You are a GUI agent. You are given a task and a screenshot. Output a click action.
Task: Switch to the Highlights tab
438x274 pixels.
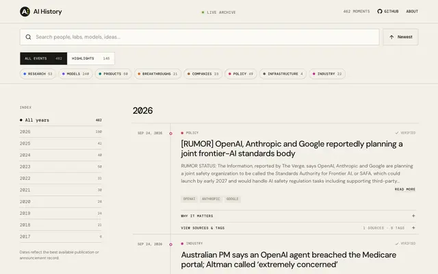click(91, 58)
